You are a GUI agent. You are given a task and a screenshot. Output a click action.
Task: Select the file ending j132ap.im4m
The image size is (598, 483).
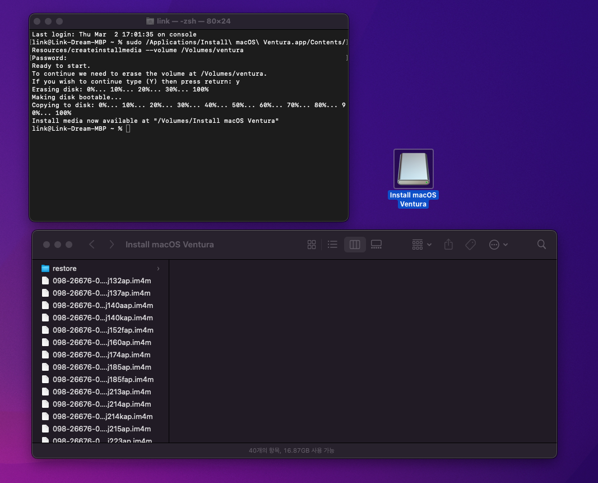click(101, 280)
